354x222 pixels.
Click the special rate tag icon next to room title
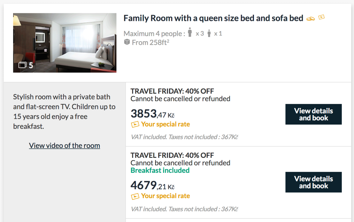pos(322,17)
